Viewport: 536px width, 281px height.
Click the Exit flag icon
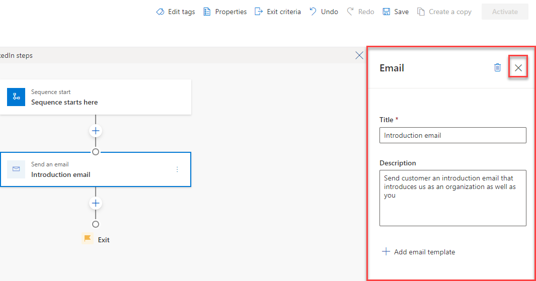pyautogui.click(x=88, y=238)
